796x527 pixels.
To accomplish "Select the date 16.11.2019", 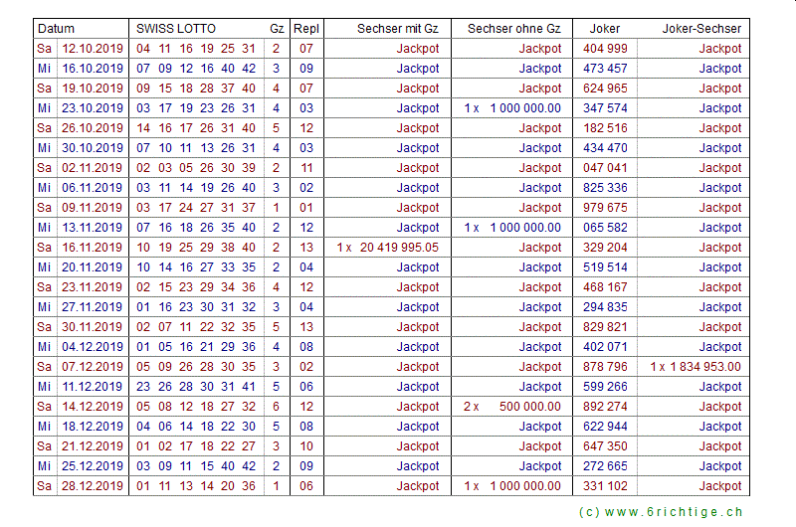I will pos(93,248).
